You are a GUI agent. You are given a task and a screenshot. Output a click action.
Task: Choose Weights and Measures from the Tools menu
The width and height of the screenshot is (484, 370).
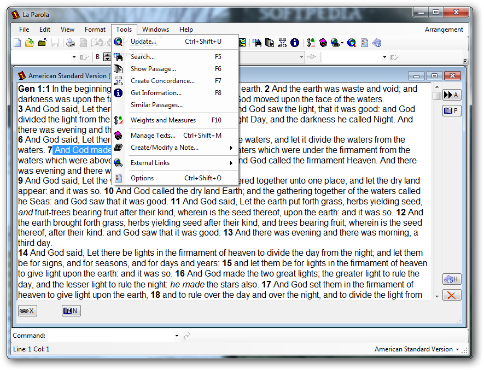(176, 120)
